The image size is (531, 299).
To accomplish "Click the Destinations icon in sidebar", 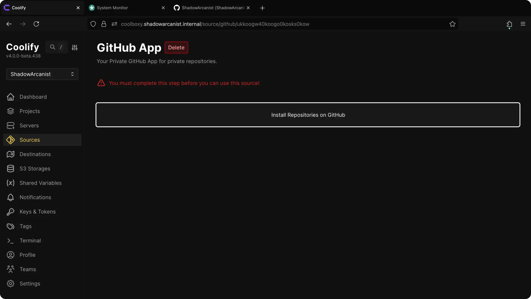I will 11,154.
